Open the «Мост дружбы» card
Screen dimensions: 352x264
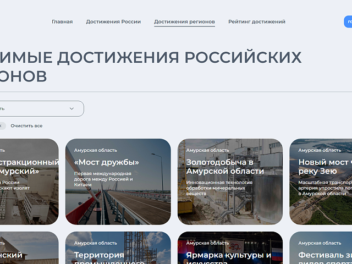(x=118, y=182)
